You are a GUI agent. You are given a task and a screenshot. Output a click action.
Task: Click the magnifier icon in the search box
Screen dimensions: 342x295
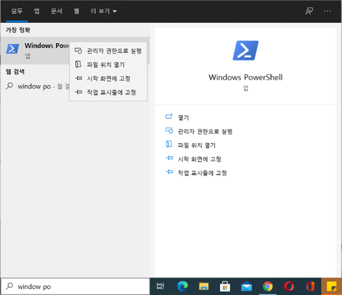9,286
